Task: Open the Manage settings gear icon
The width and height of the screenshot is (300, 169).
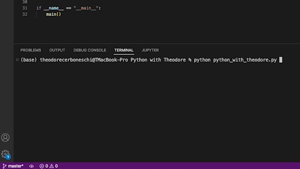Action: (x=5, y=154)
